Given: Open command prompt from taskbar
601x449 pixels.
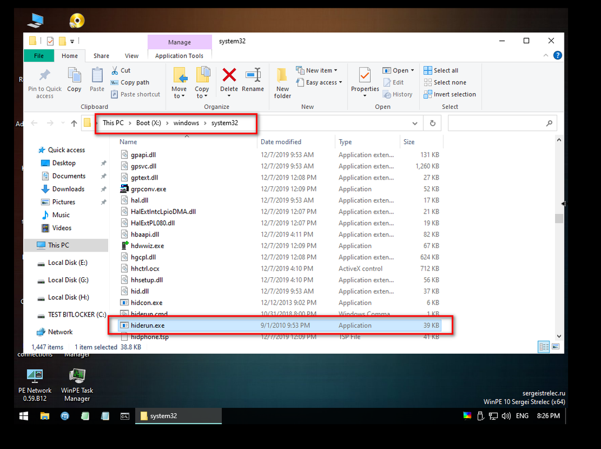Looking at the screenshot, I should (125, 416).
